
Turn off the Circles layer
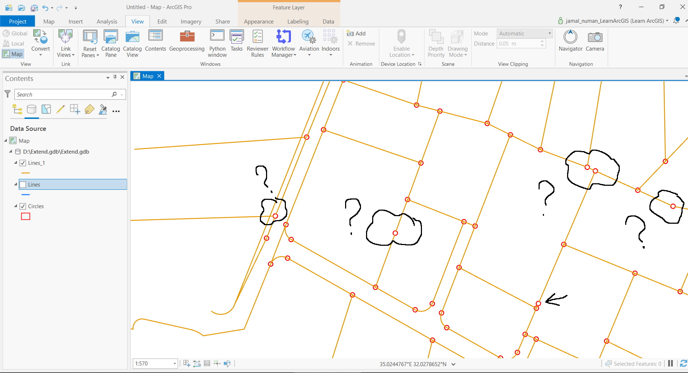tap(23, 206)
